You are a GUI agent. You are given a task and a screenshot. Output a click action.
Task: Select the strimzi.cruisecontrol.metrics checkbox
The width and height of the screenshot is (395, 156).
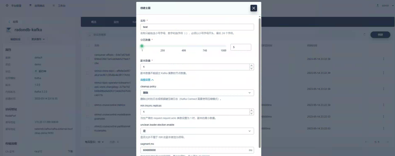pos(87,105)
